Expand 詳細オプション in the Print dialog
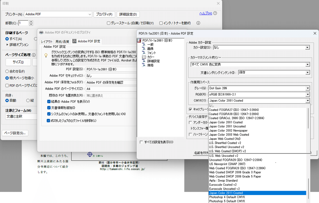Viewport: 319px width, 203px height. (x=17, y=45)
